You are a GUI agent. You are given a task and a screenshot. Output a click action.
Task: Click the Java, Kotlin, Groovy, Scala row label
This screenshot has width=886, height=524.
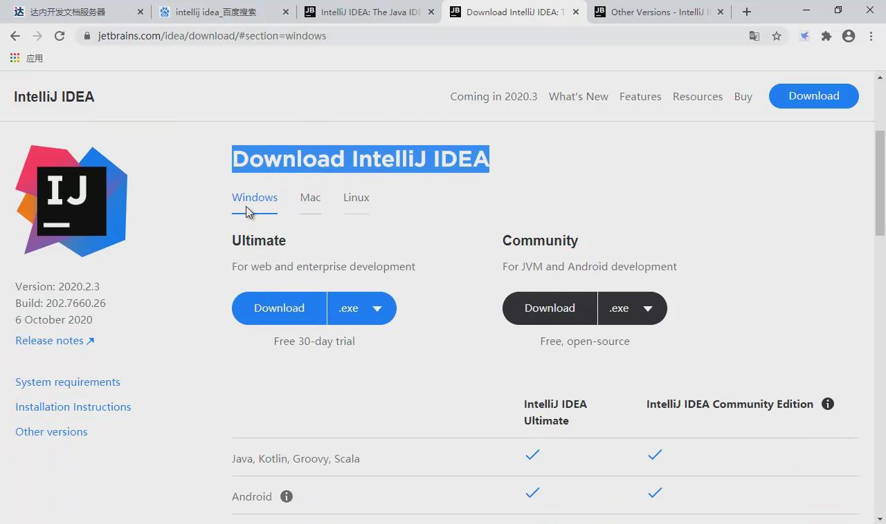[296, 459]
